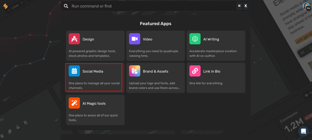This screenshot has width=312, height=140.
Task: Open the blue Social Media calendar icon
Action: click(74, 71)
